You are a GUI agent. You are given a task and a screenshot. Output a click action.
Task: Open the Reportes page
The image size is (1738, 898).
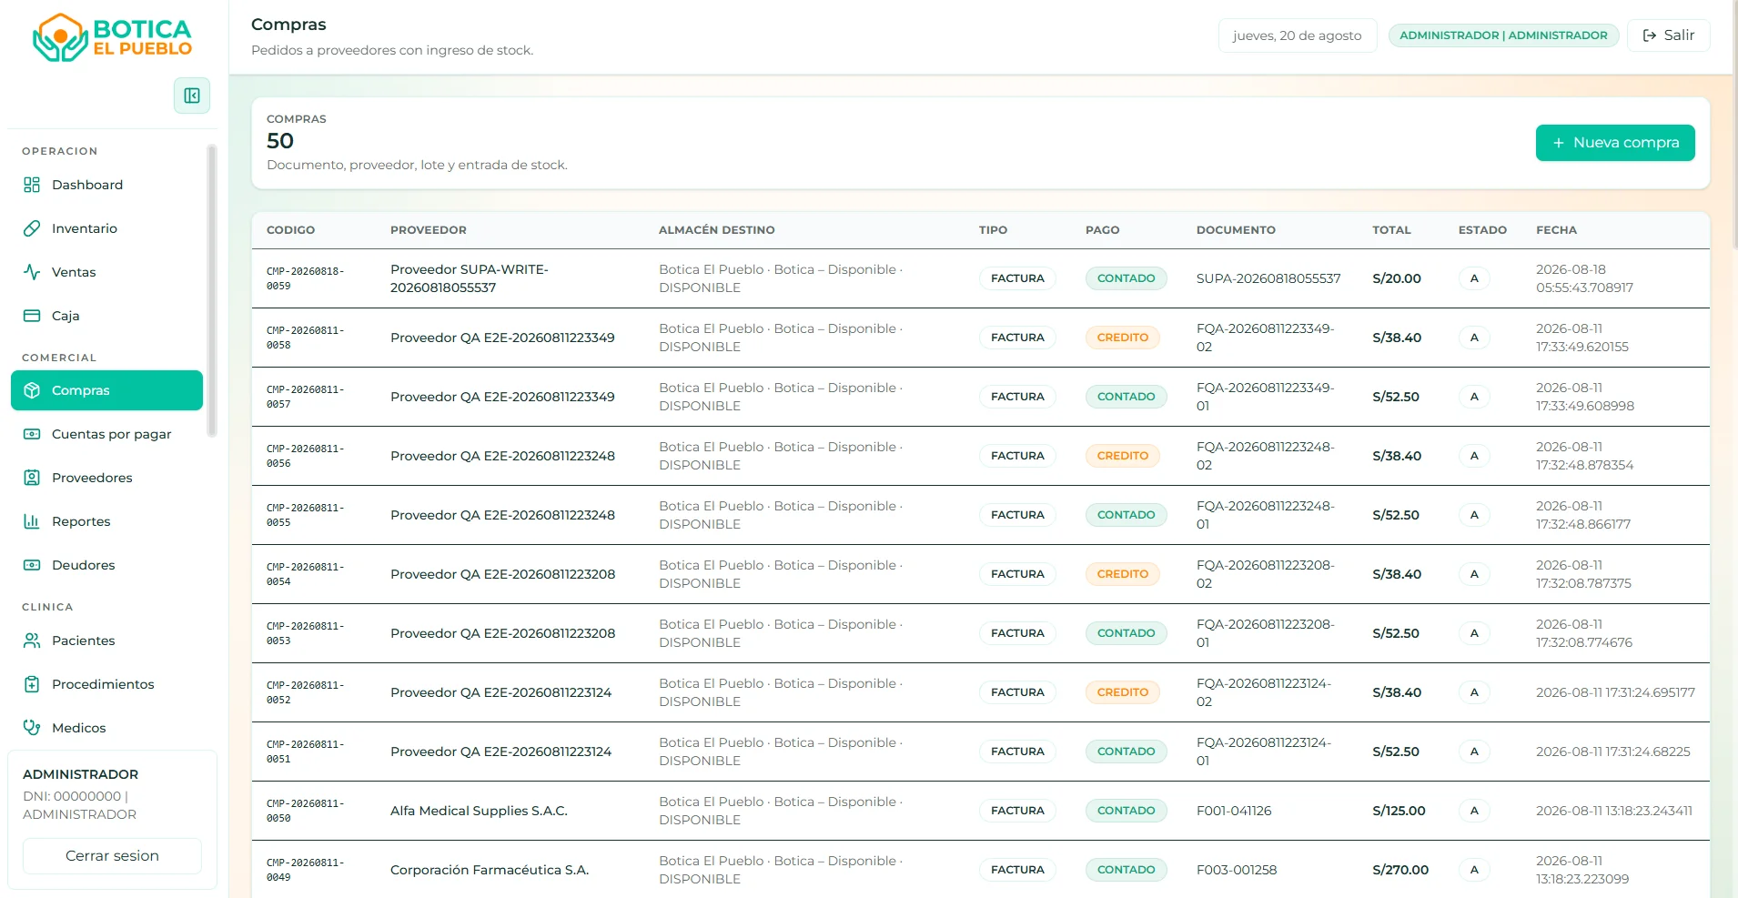(106, 521)
